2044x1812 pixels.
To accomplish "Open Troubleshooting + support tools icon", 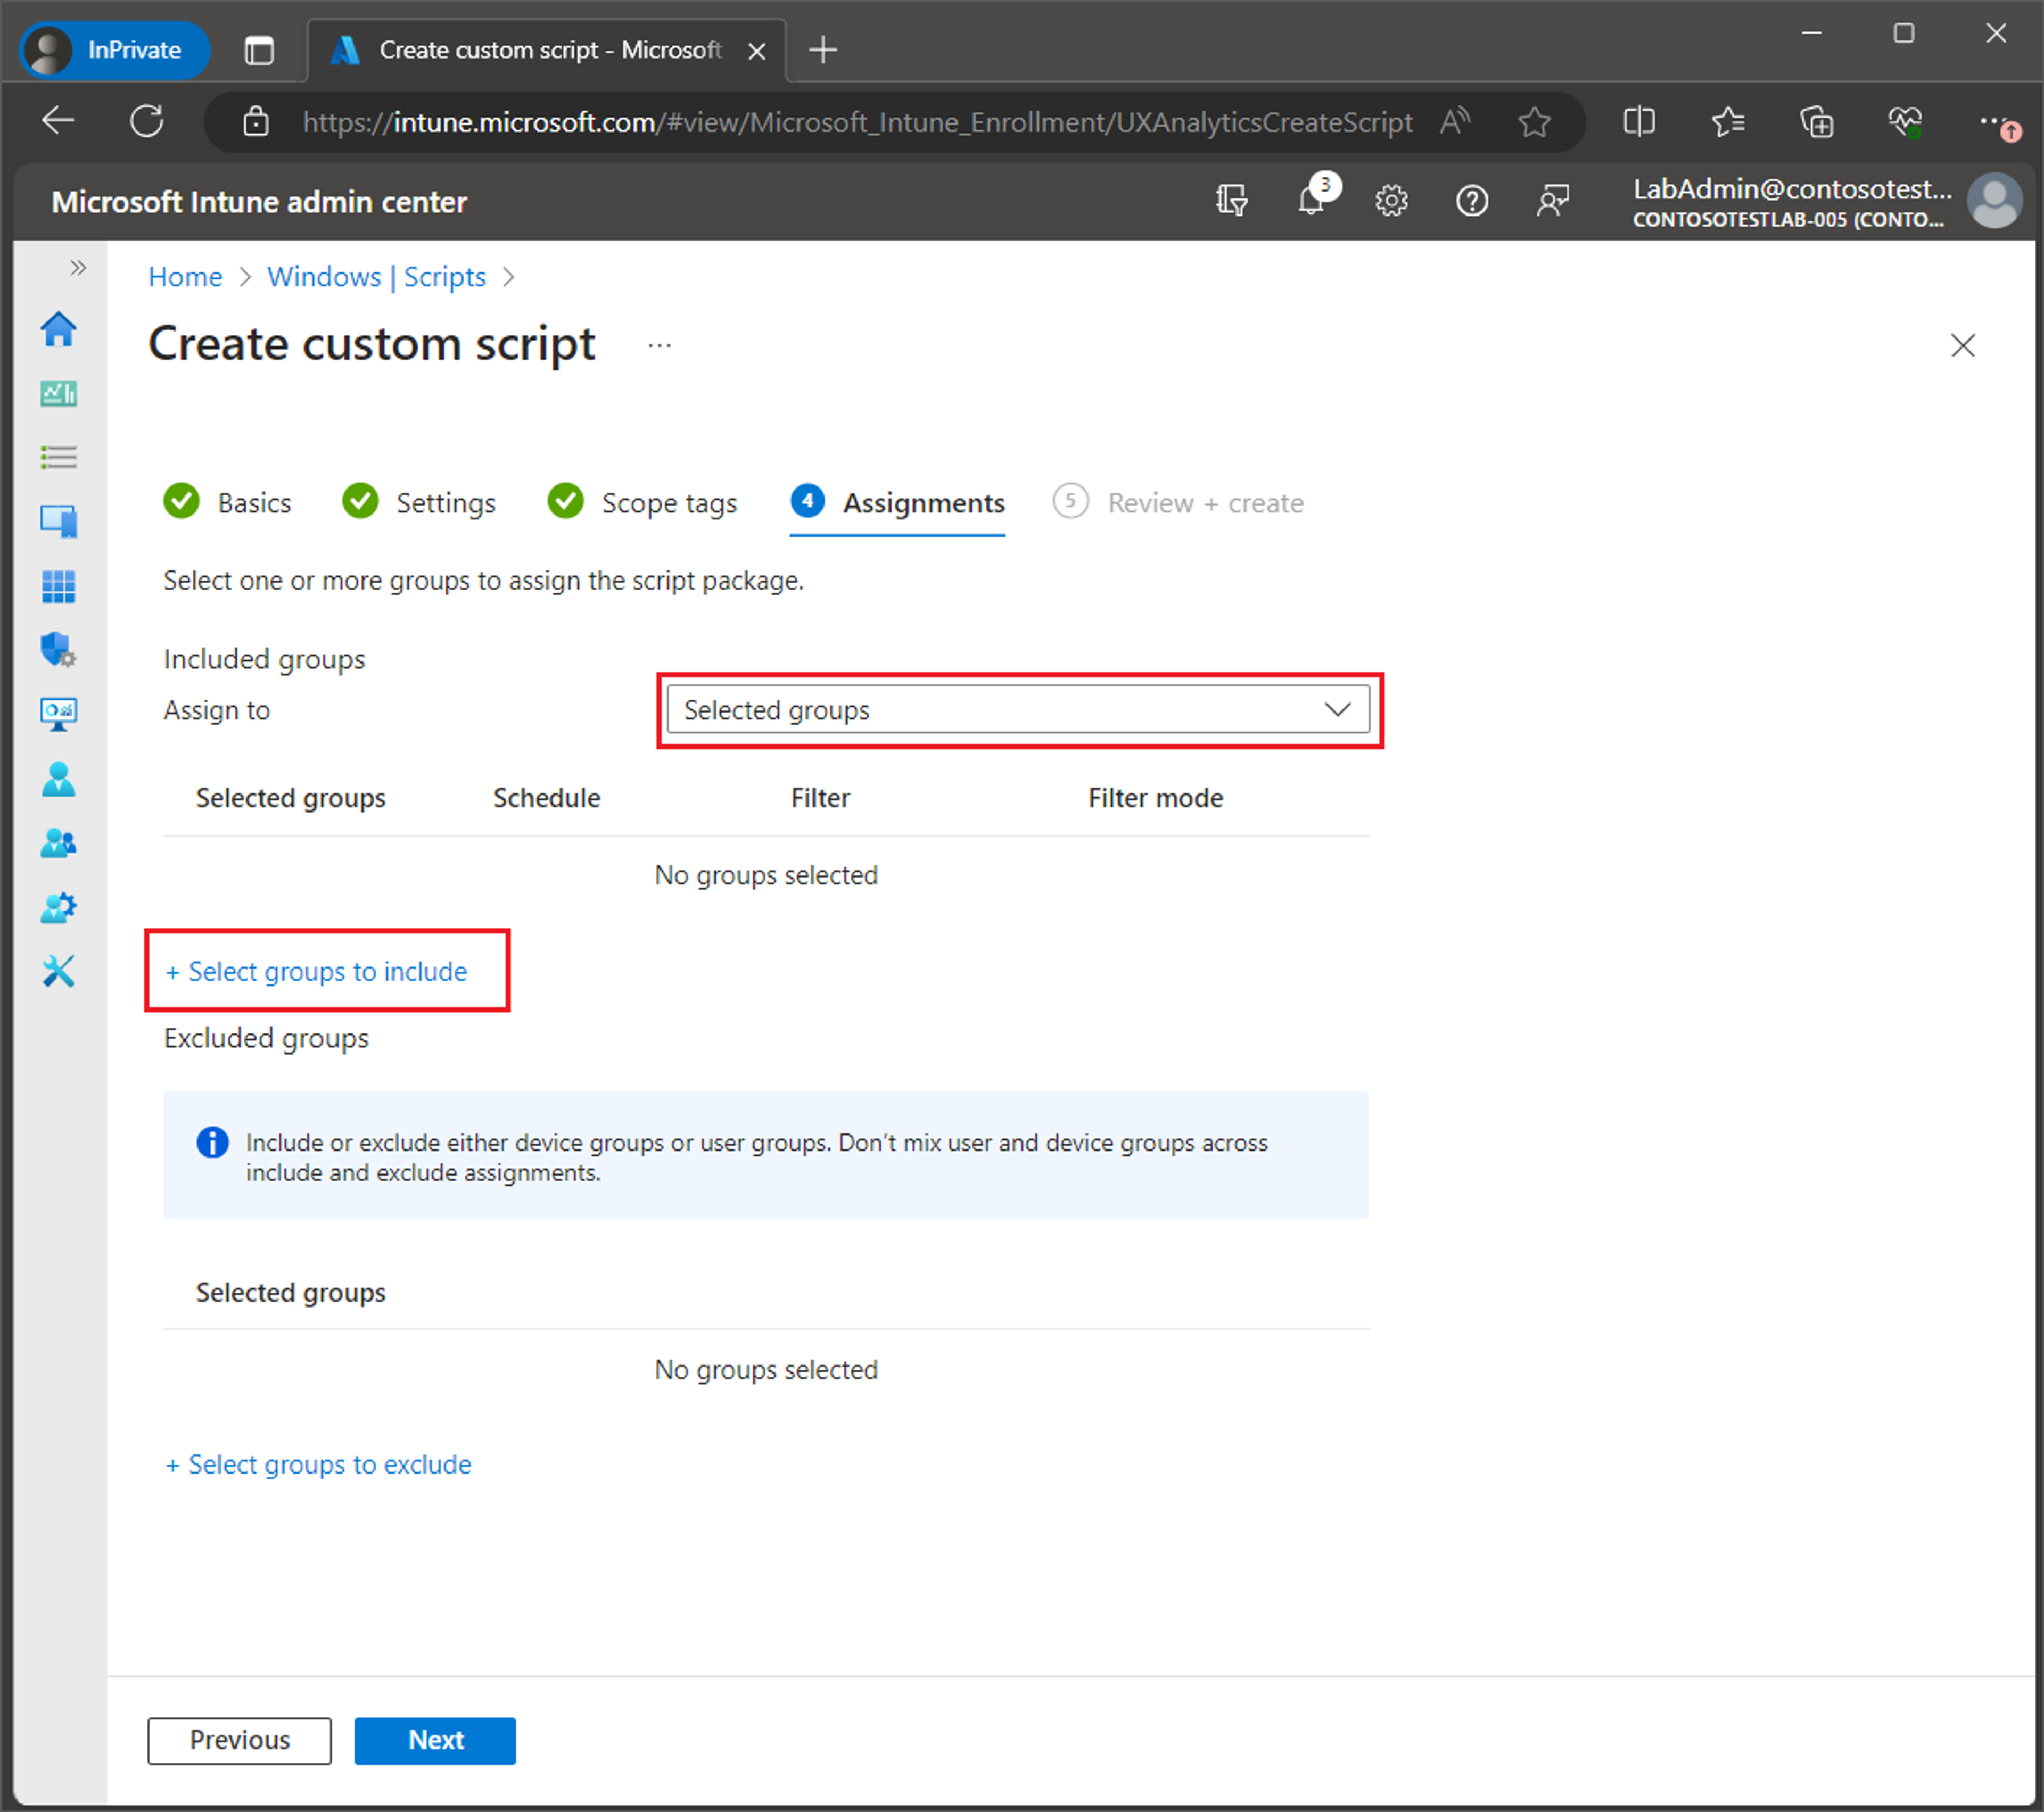I will [x=59, y=971].
